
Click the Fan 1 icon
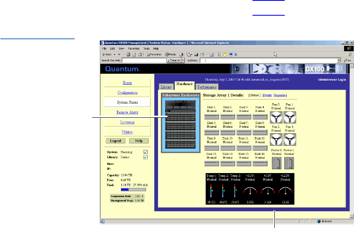pos(290,117)
